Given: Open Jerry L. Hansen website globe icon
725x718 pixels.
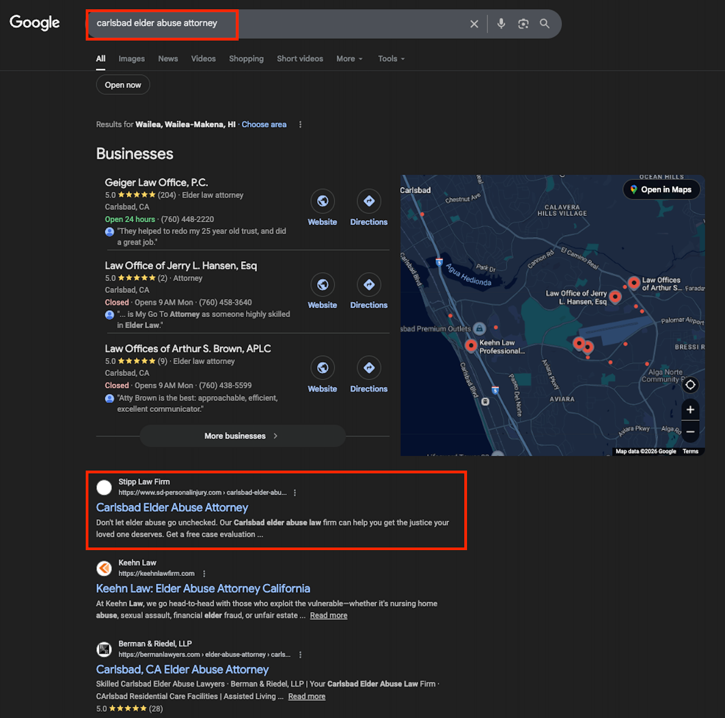Looking at the screenshot, I should [x=323, y=284].
